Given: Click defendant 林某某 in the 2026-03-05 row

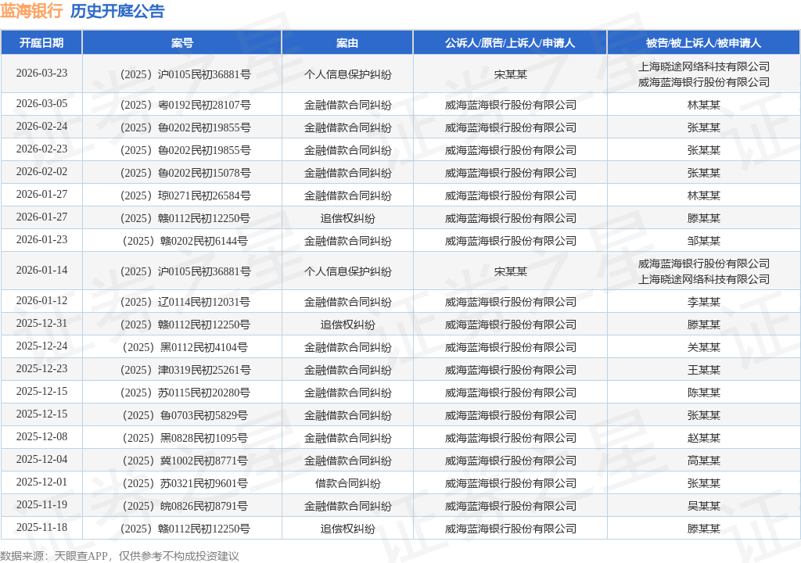Looking at the screenshot, I should (704, 106).
